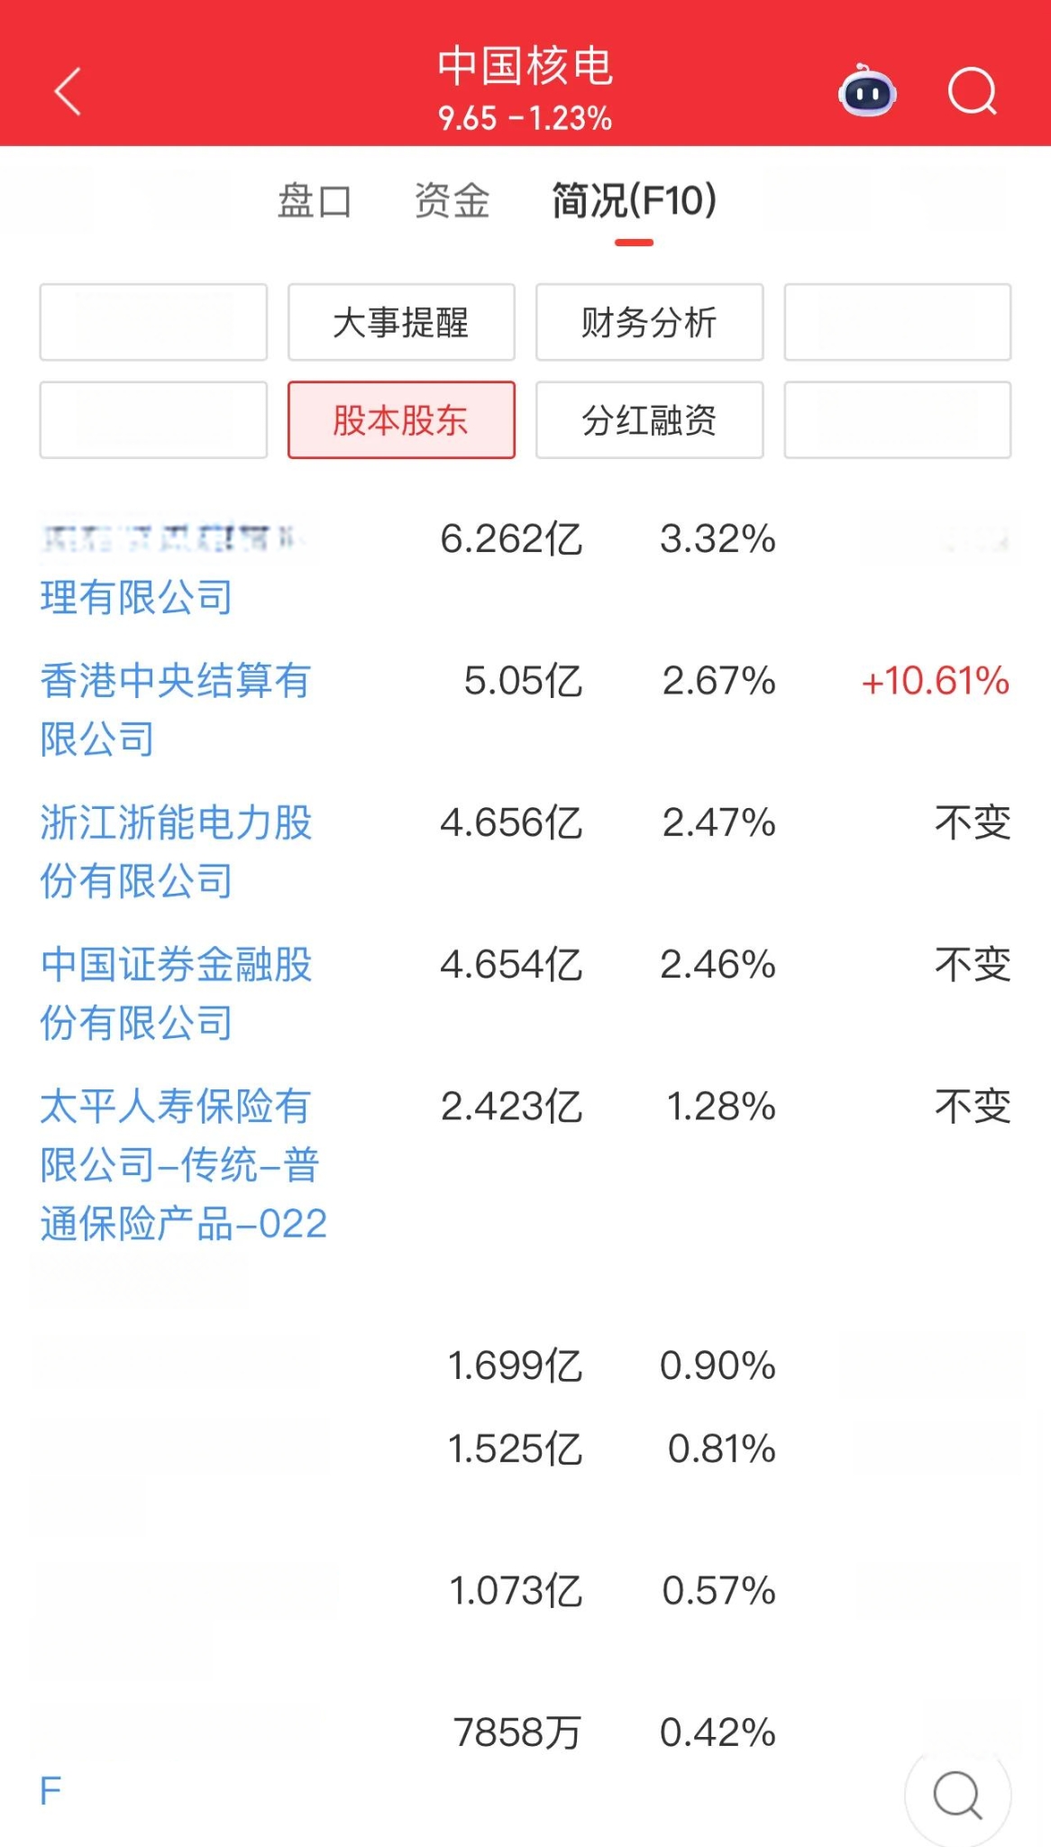Viewport: 1051px width, 1847px height.
Task: Open shareholder 浙江浙能电力股份有限公司
Action: click(176, 851)
